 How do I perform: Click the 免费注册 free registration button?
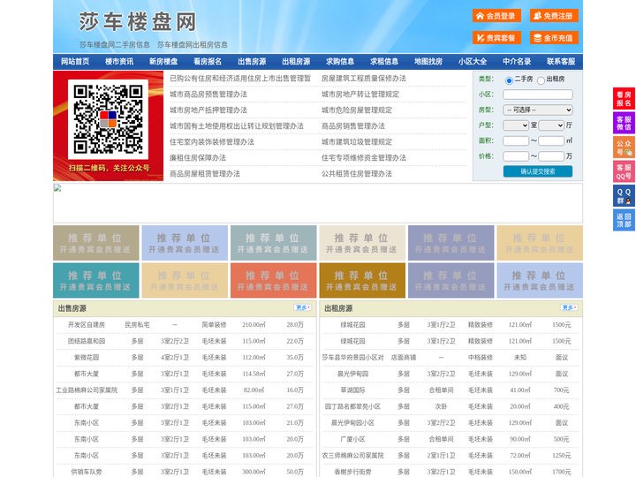point(554,16)
